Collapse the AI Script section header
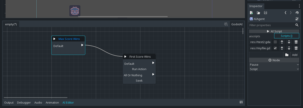This screenshot has height=108, width=303. [274, 31]
